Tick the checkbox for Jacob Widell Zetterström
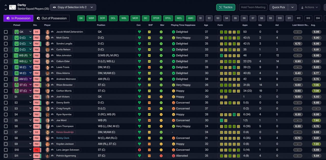This screenshot has height=160, width=326. (6, 32)
